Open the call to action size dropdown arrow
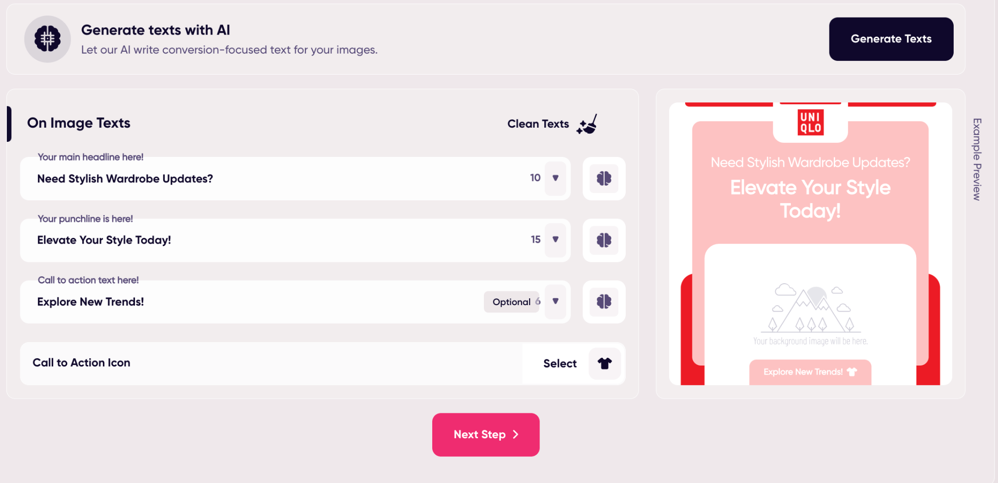 coord(555,301)
